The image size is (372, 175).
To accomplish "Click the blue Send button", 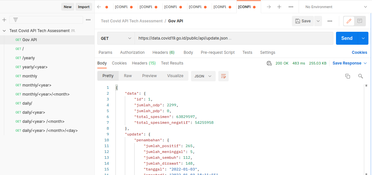I will click(x=347, y=38).
